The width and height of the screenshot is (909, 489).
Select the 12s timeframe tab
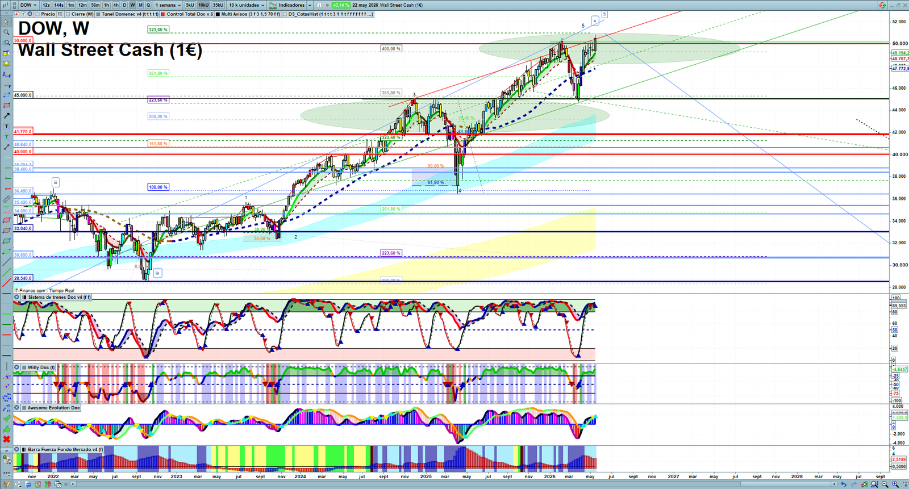tap(46, 5)
